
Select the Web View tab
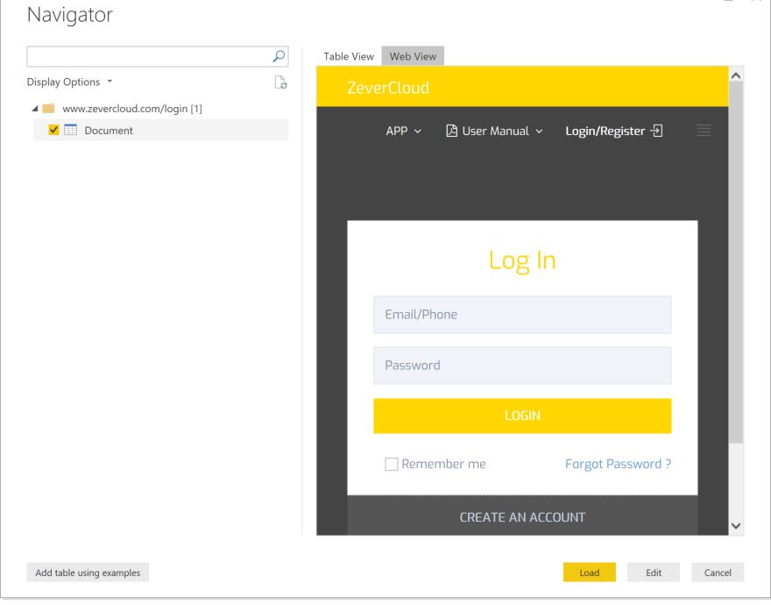[x=413, y=56]
